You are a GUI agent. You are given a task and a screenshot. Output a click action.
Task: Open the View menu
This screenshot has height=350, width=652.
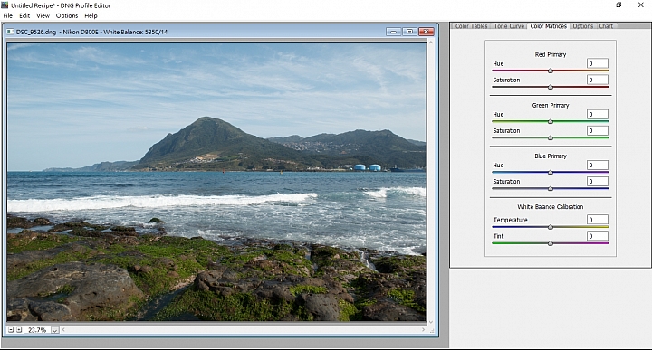coord(43,15)
